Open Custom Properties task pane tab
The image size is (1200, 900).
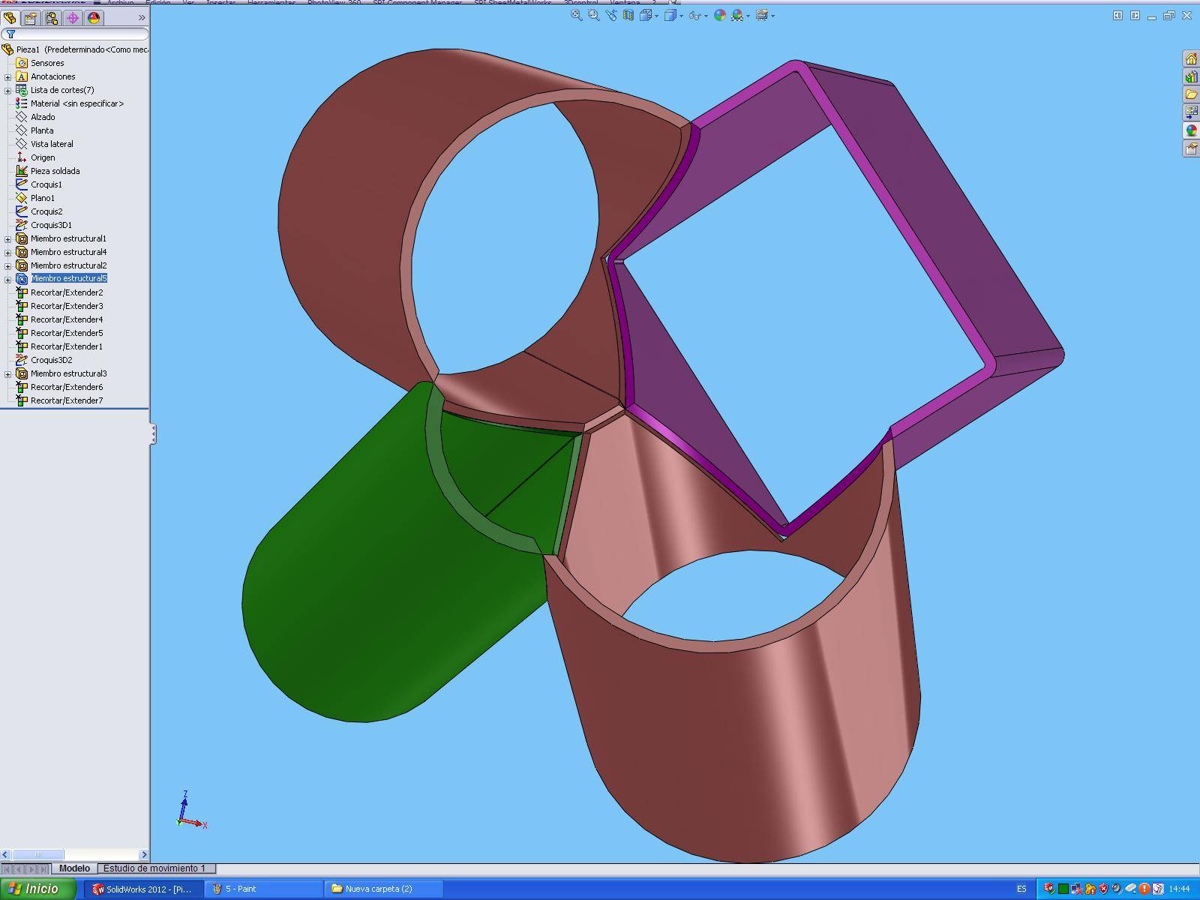[1191, 148]
